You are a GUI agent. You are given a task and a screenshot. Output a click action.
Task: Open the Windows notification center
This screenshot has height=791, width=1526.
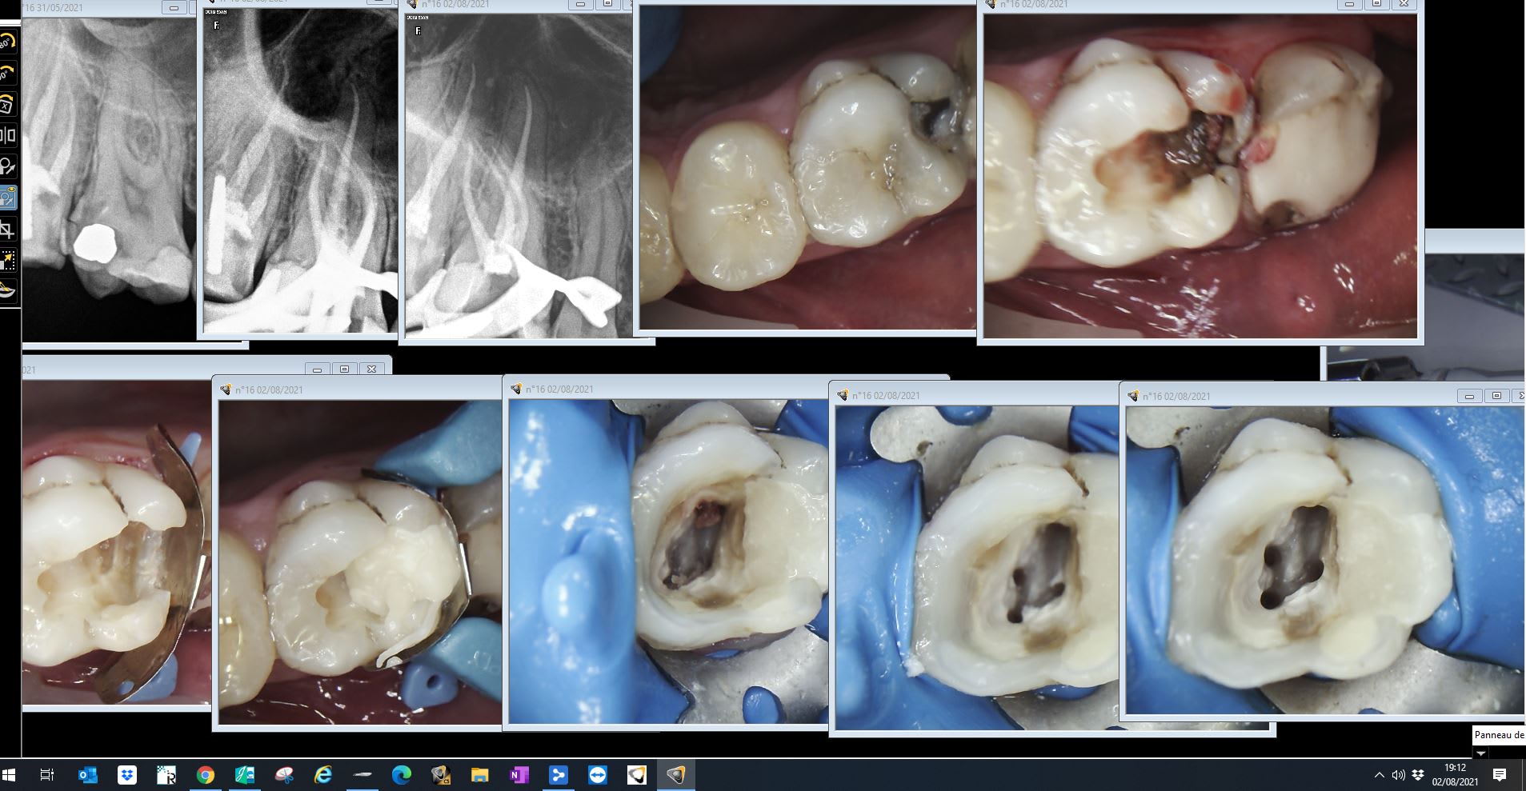(1500, 775)
